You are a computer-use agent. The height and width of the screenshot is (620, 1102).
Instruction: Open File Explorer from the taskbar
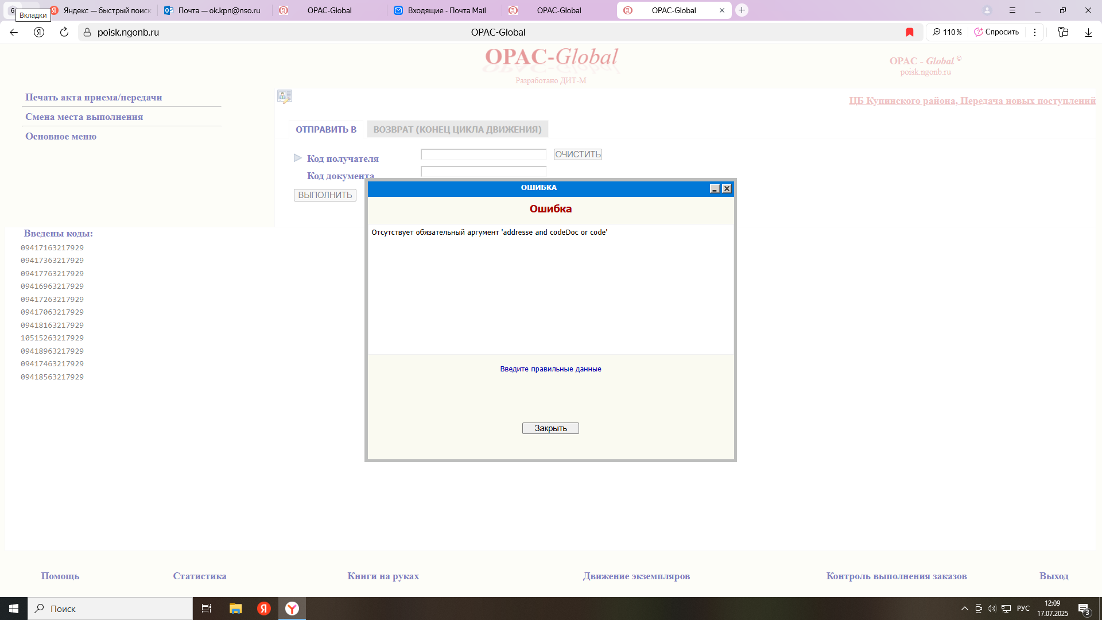pos(235,609)
